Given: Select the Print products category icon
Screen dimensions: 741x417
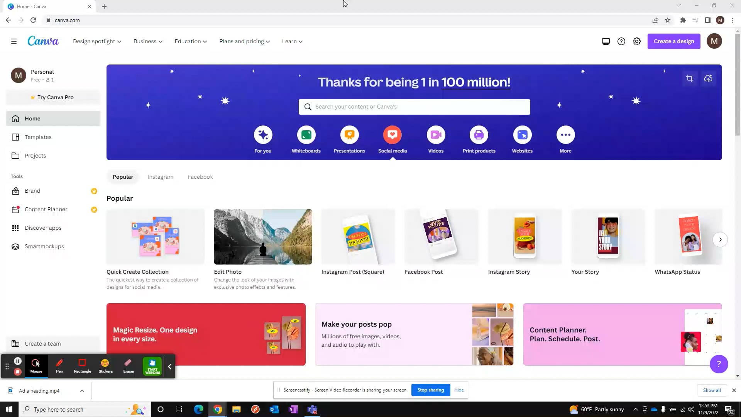Looking at the screenshot, I should tap(479, 135).
